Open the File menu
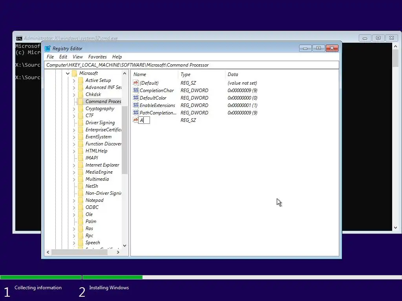The image size is (402, 301). 50,57
